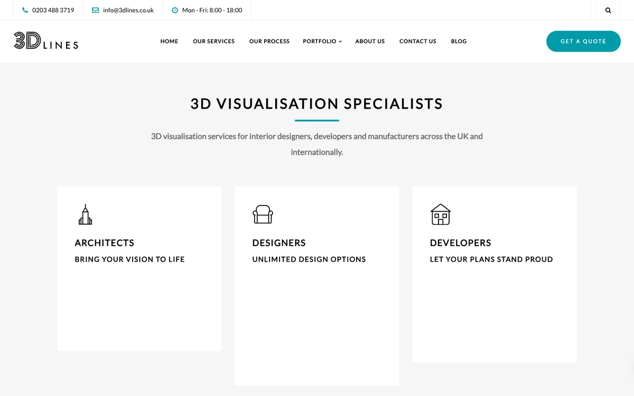634x396 pixels.
Task: Click the '3D Visualisation Specialists' heading
Action: pyautogui.click(x=316, y=103)
